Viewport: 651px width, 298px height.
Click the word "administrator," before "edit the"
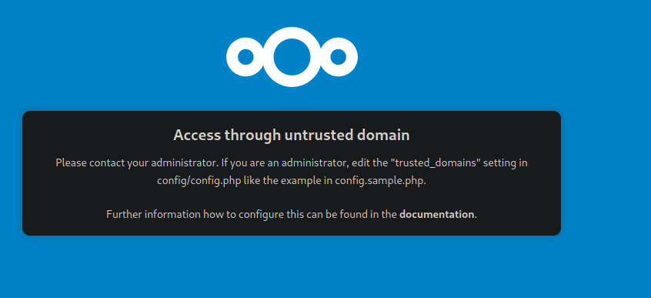pos(315,162)
